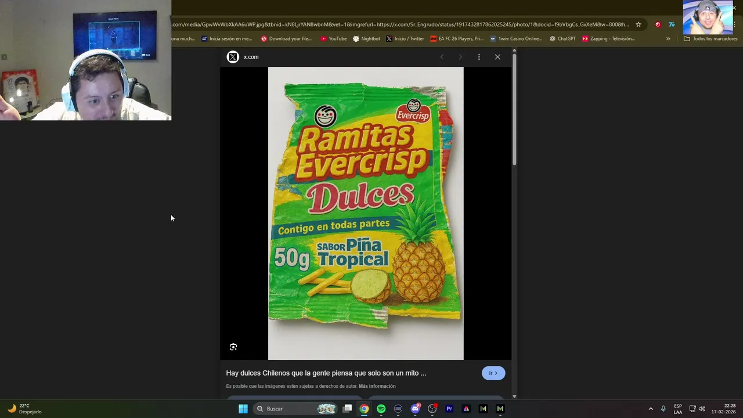743x418 pixels.
Task: Open the Nightbot bookmark
Action: [x=366, y=39]
